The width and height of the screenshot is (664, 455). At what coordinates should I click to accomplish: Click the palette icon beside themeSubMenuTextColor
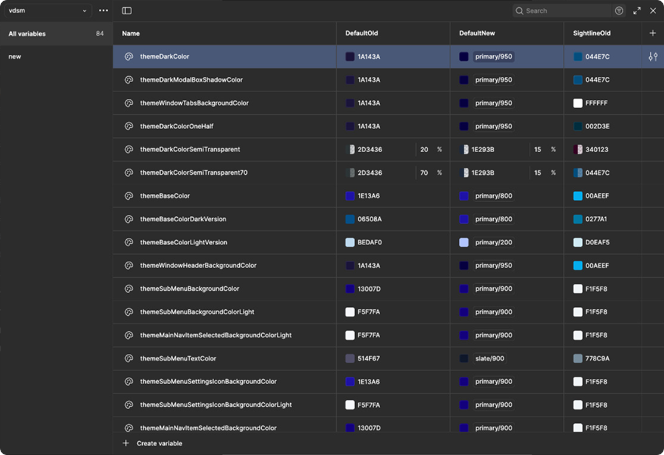coord(129,359)
